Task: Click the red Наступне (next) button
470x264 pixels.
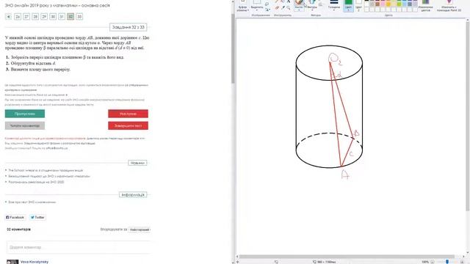Action: coord(128,114)
